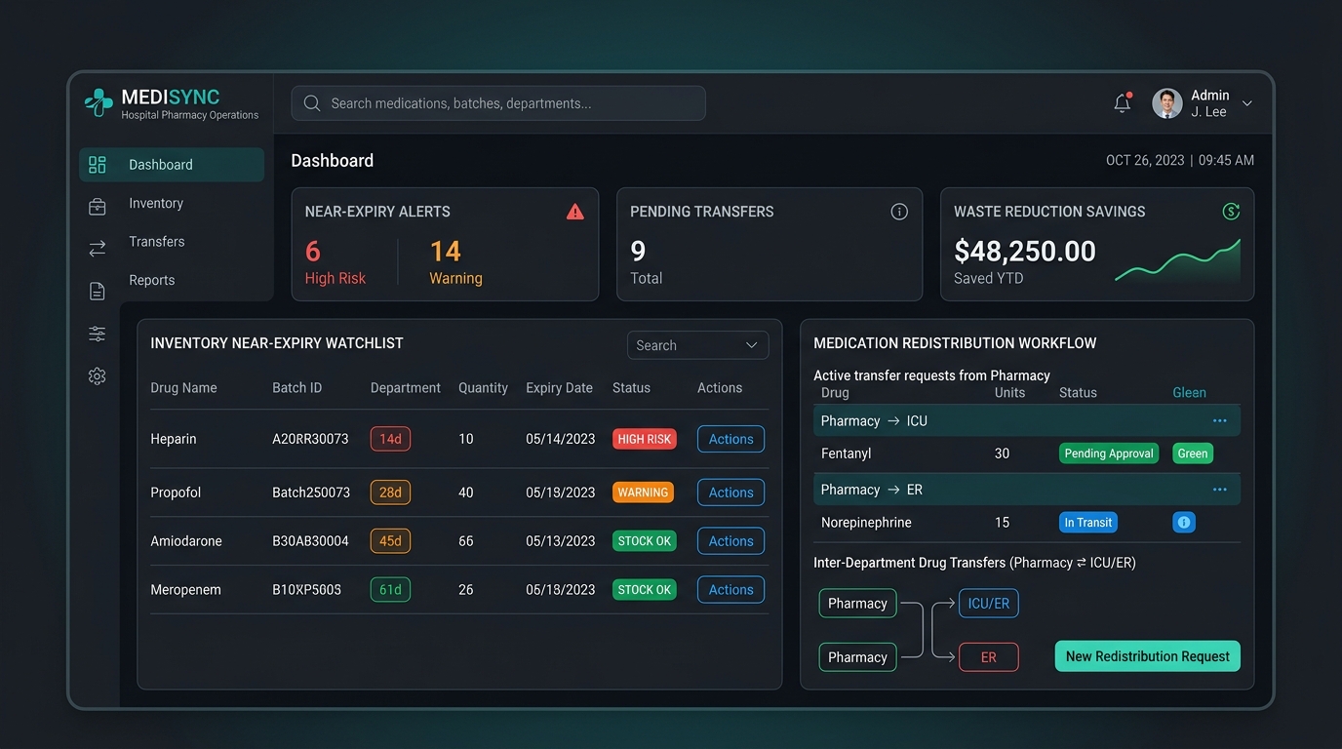
Task: Click the ICU/ER node in transfer diagram
Action: [988, 604]
